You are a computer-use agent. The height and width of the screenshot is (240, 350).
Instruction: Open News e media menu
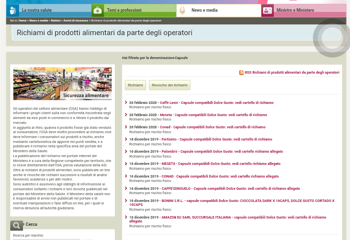pos(219,10)
